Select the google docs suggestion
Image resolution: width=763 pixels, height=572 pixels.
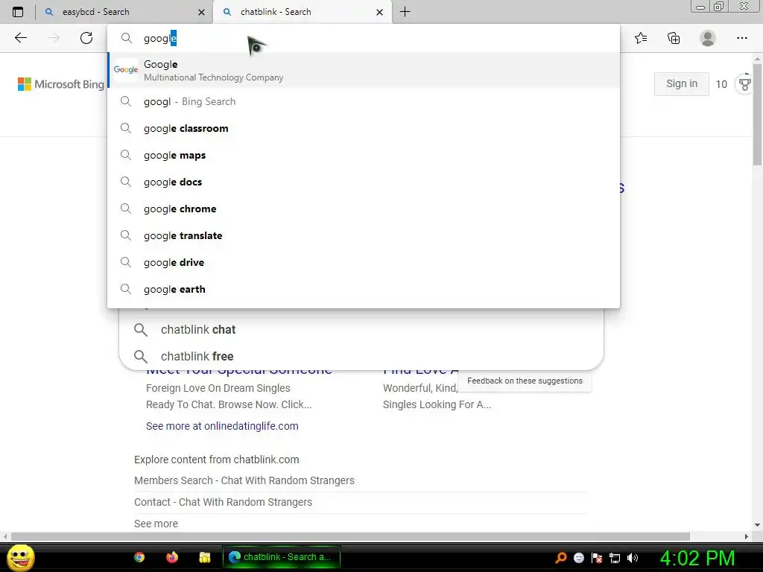tap(364, 182)
